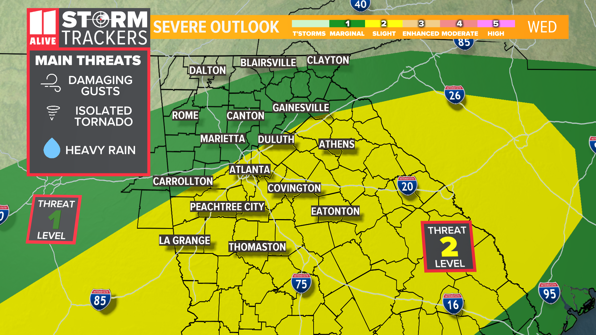This screenshot has height=335, width=596.
Task: Click the ATLANTA city label
Action: [250, 170]
